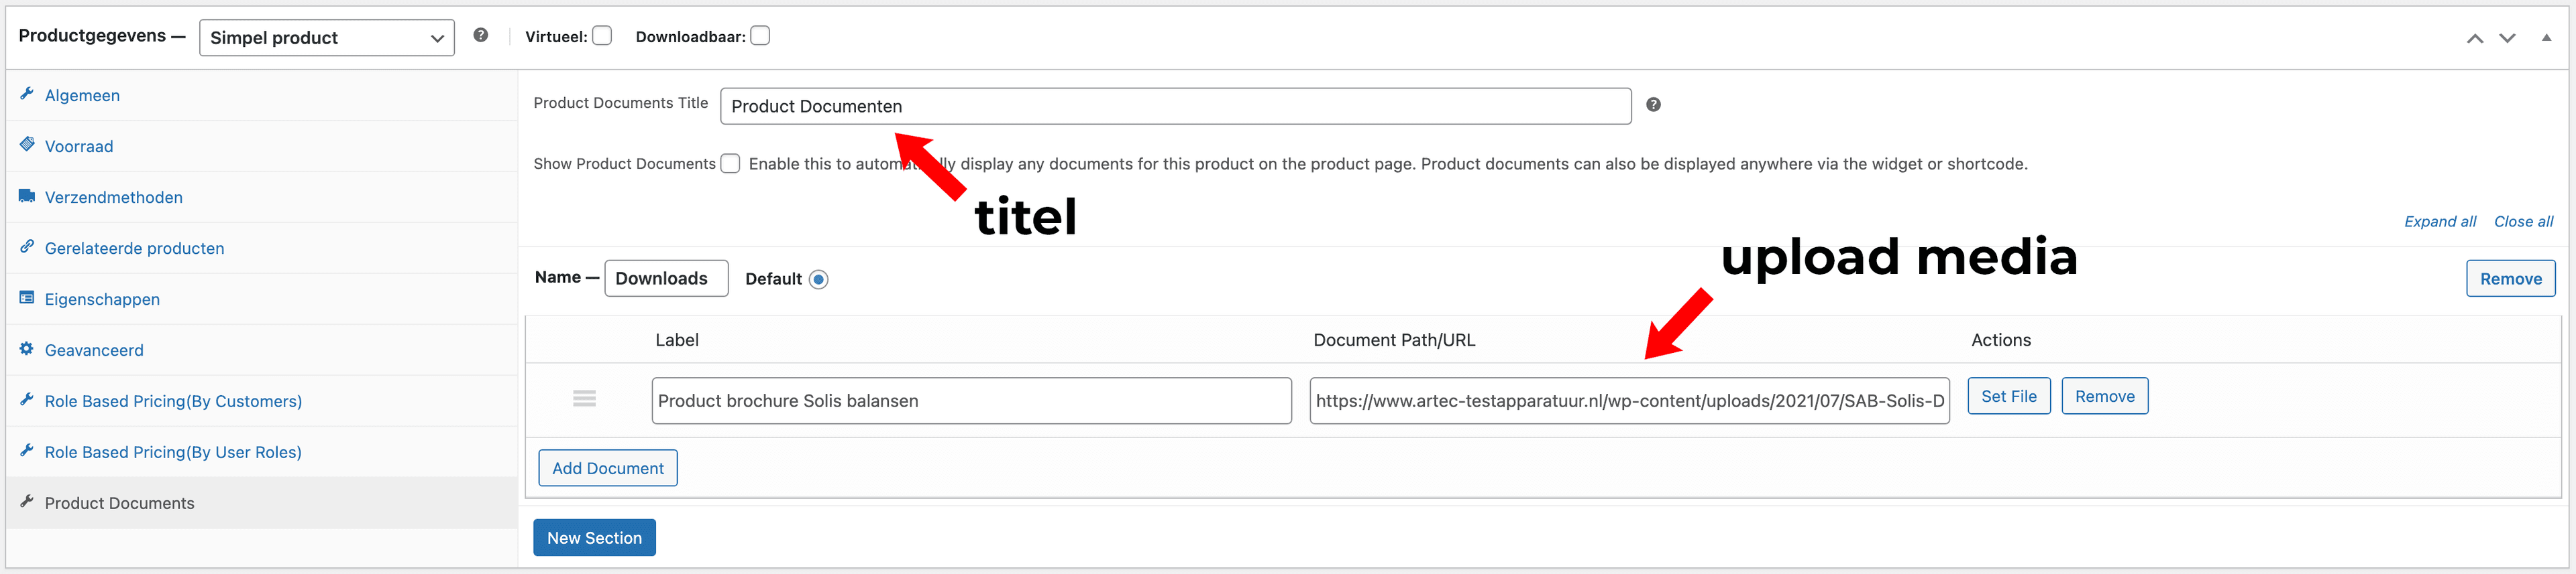
Task: Close all document sections
Action: [x=2523, y=222]
